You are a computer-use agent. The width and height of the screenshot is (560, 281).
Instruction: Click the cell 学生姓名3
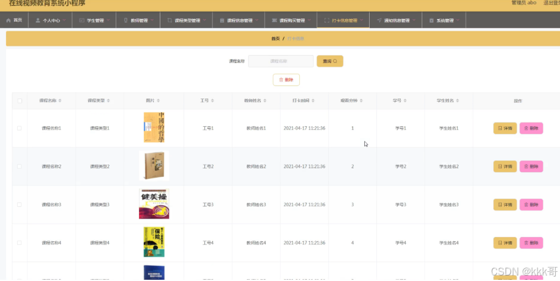coord(449,204)
